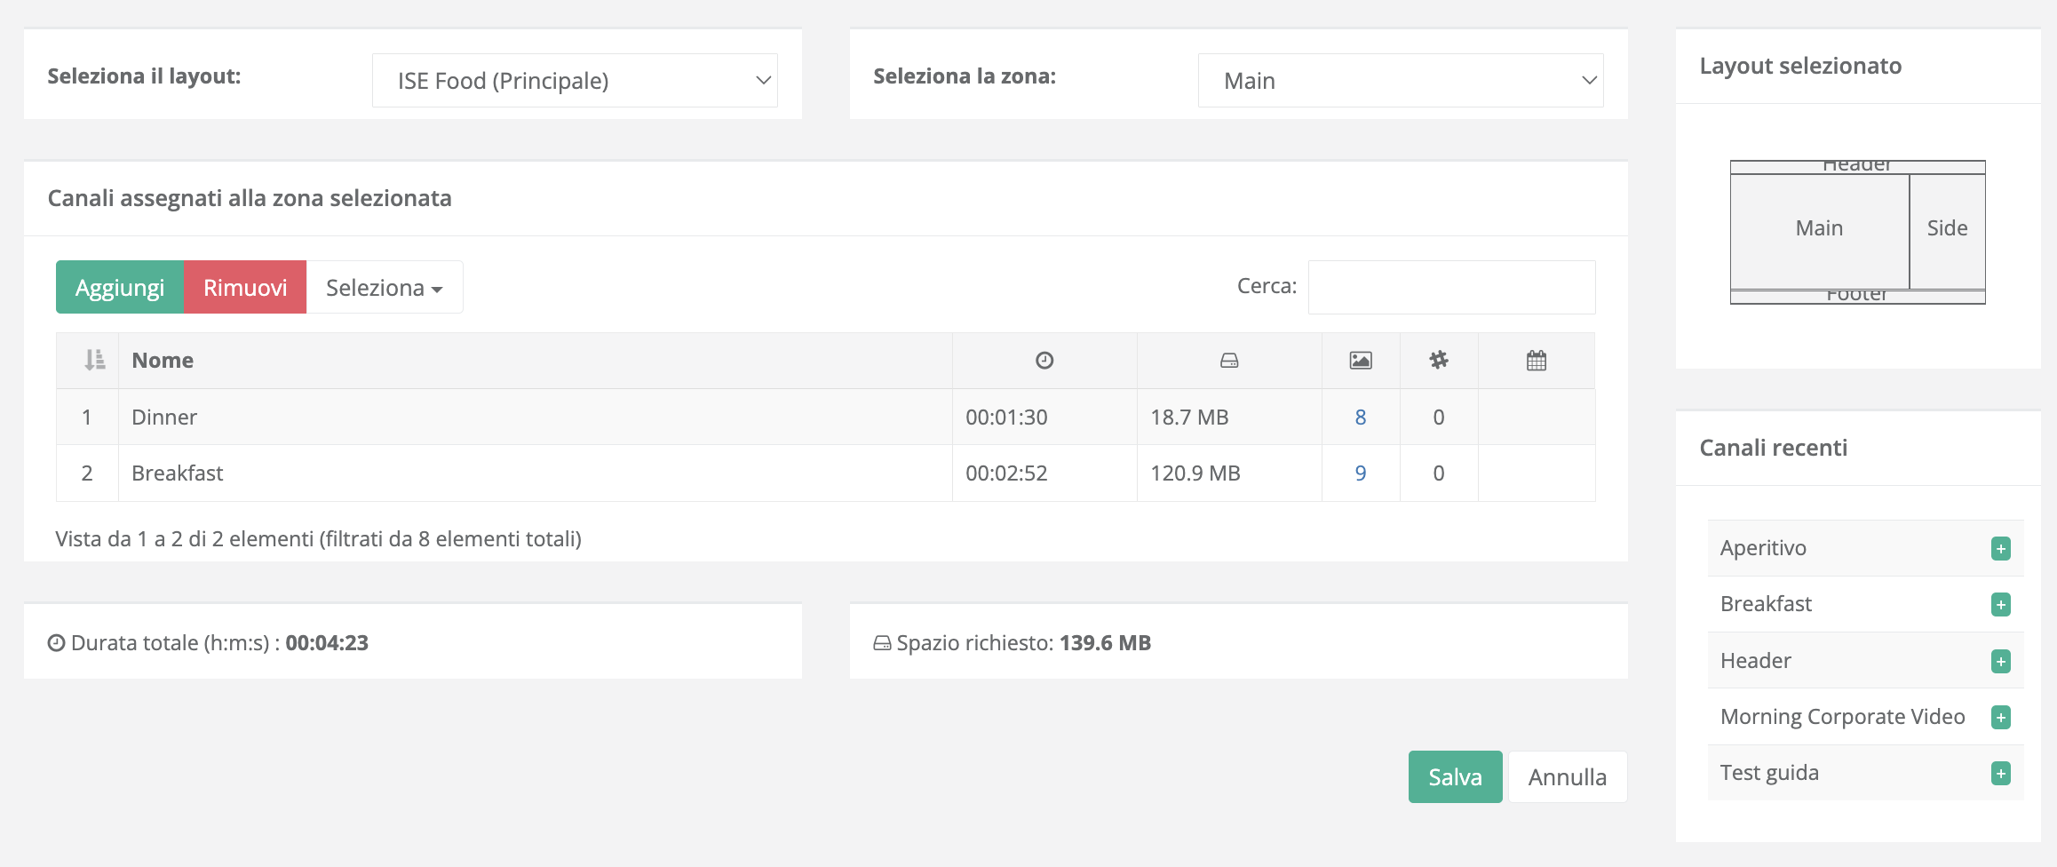Click the image count column icon
The height and width of the screenshot is (867, 2057).
coord(1361,360)
